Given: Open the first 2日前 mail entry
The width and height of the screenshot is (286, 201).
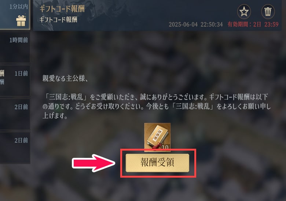Looking at the screenshot, I should pos(15,114).
